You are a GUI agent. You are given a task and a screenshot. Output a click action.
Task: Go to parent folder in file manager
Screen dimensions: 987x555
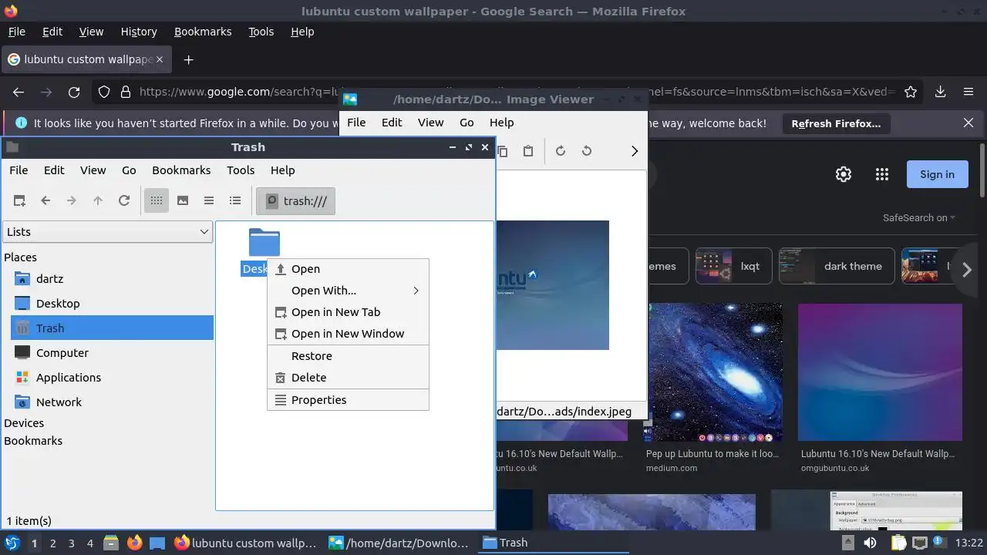pos(98,200)
